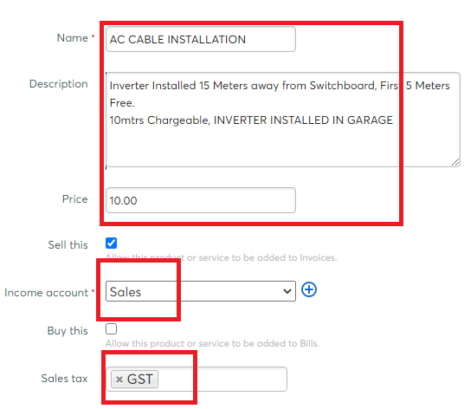Click the chevron arrow on the Sales dropdown

[x=287, y=291]
